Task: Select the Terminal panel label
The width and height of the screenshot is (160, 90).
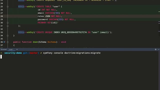Action: pos(3,49)
